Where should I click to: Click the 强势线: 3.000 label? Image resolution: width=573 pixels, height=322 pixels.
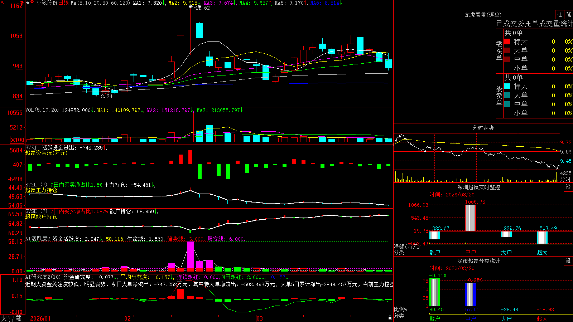point(186,239)
